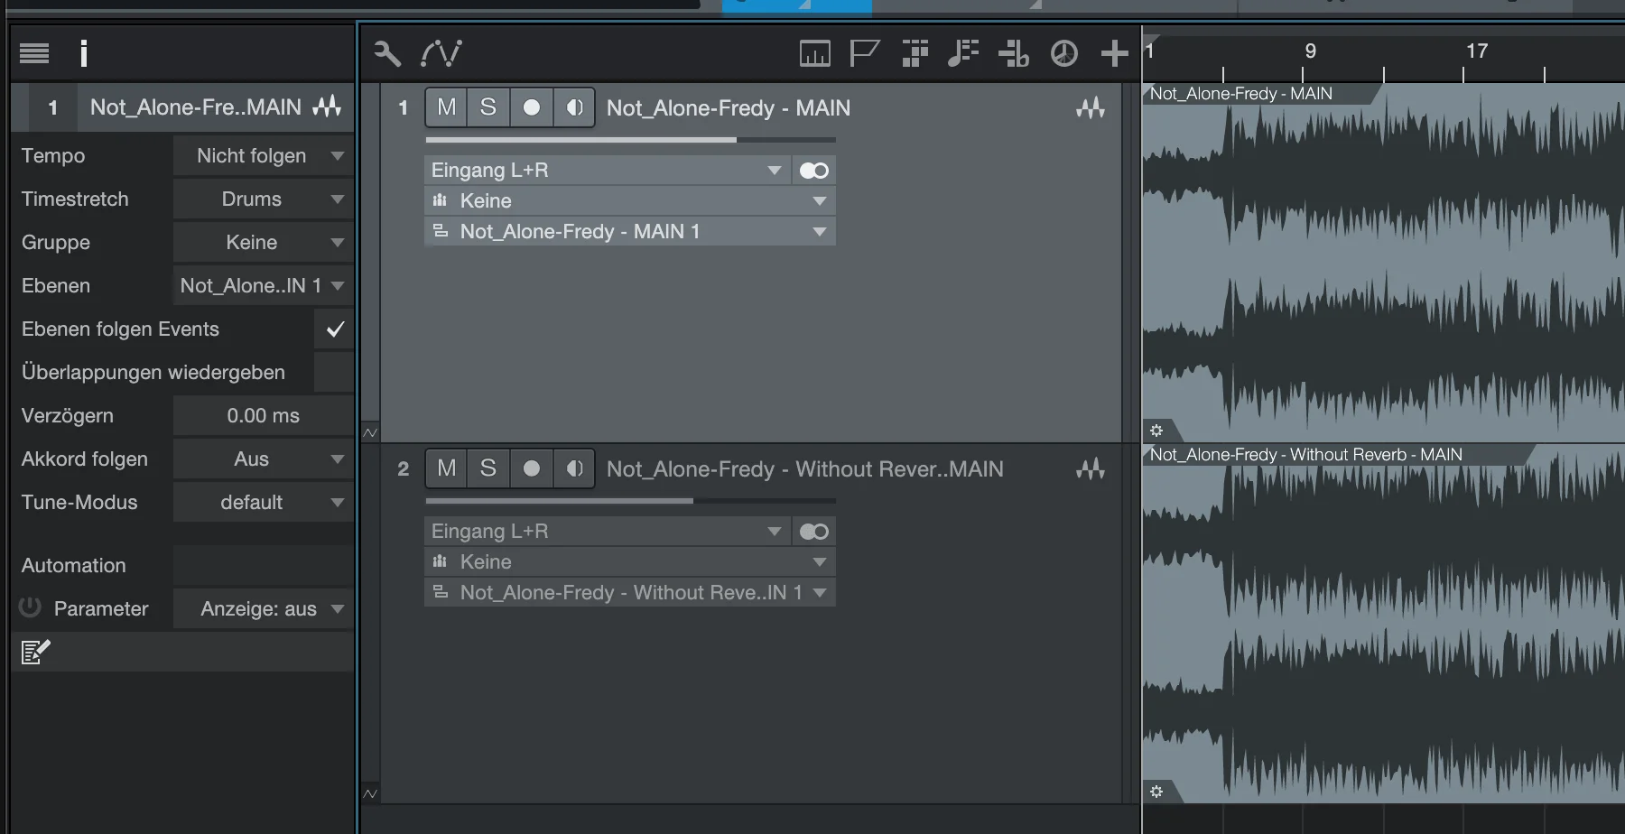Enable input monitoring on track 1
1625x834 pixels.
click(x=574, y=107)
